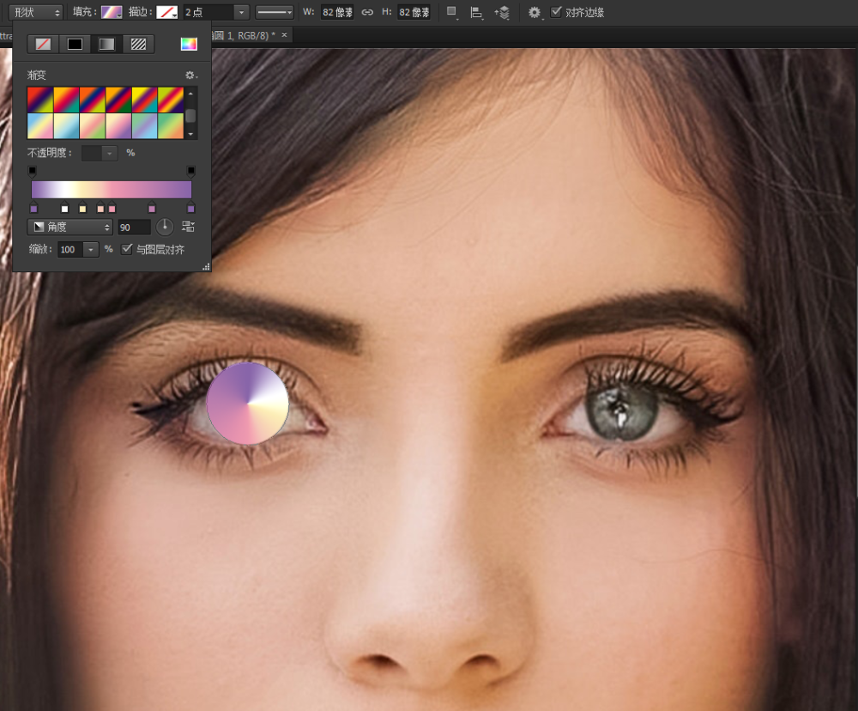This screenshot has width=858, height=711.
Task: Click the link width and height icon
Action: [x=367, y=12]
